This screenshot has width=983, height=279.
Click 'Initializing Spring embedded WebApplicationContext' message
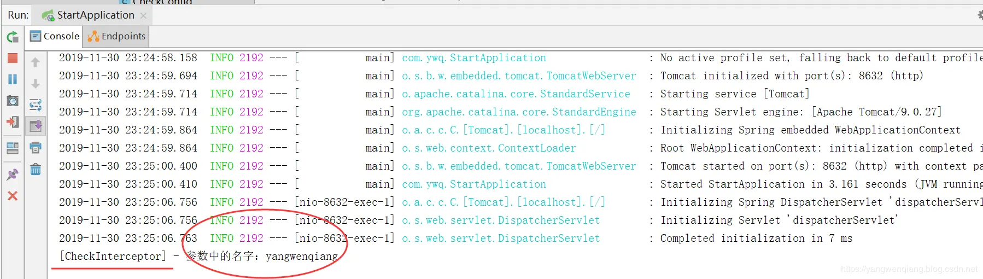(x=810, y=130)
